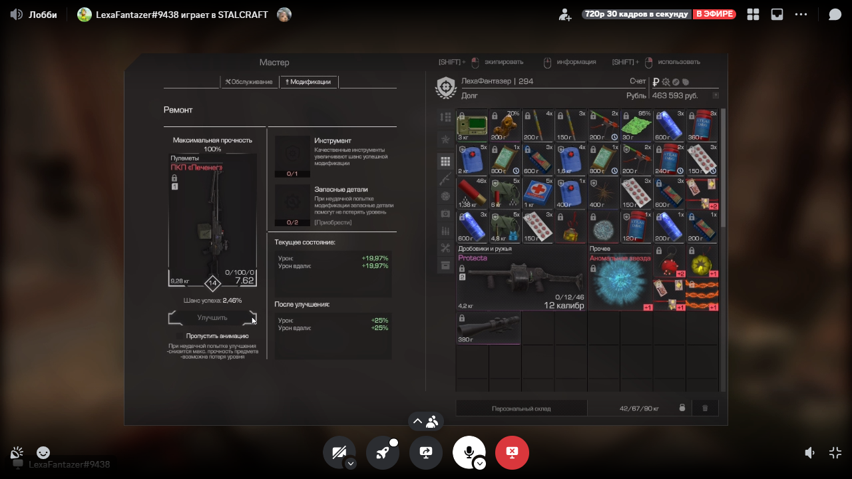The image size is (852, 479).
Task: Click the Лобби speaker icon
Action: [17, 15]
